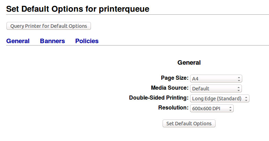Click the Resolution field label
This screenshot has height=141, width=269.
(173, 107)
